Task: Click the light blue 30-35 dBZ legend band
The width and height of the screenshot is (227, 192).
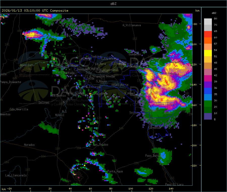Action: (x=208, y=97)
